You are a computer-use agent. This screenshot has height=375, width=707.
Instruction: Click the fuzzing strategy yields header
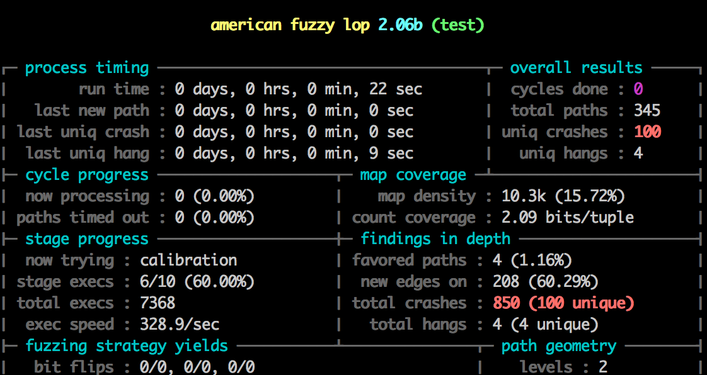pos(127,346)
